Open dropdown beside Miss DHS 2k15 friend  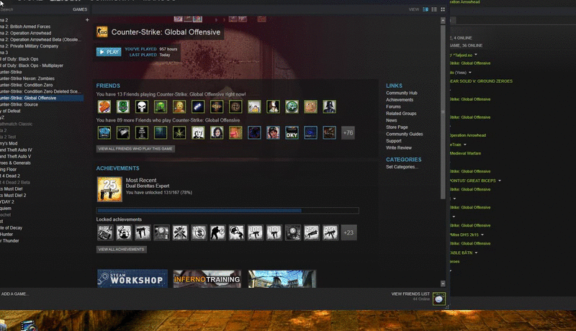(482, 235)
